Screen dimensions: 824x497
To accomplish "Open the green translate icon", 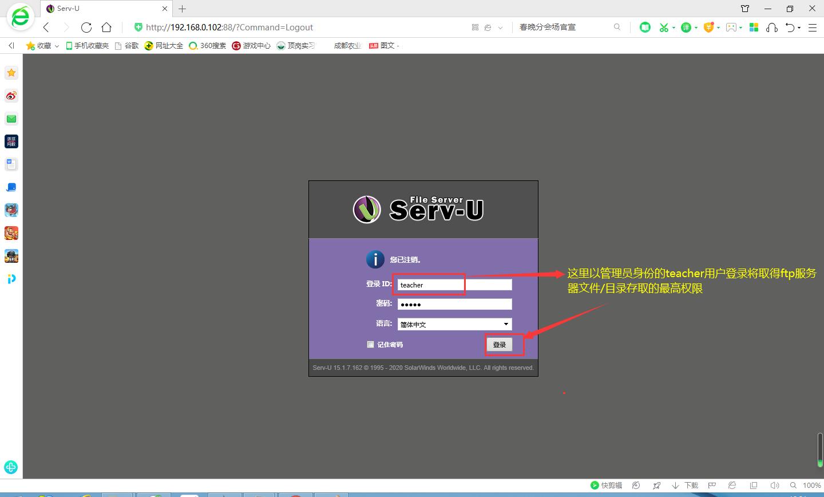I will 686,27.
